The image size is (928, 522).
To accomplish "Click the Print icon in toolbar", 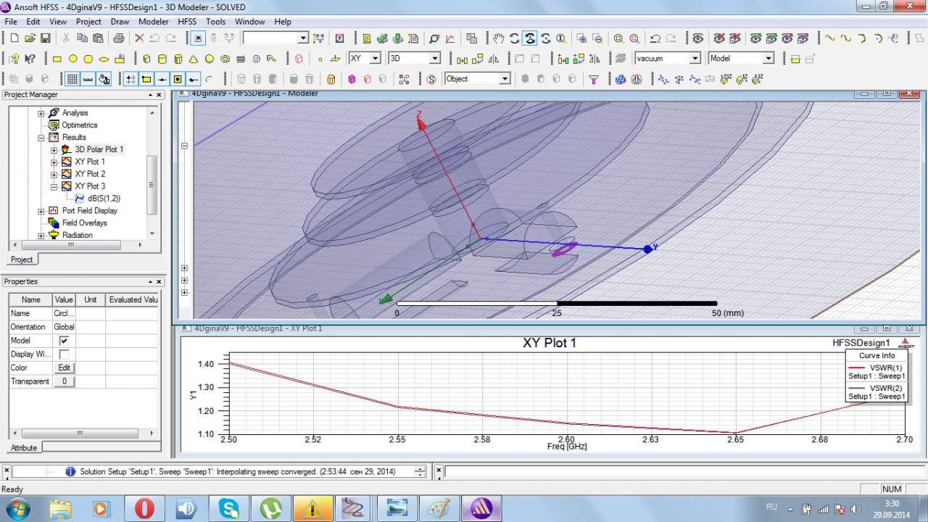I will coord(119,38).
